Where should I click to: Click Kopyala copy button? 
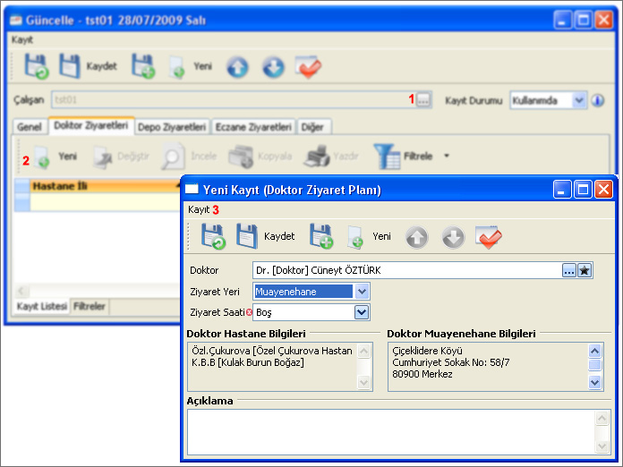tap(260, 157)
